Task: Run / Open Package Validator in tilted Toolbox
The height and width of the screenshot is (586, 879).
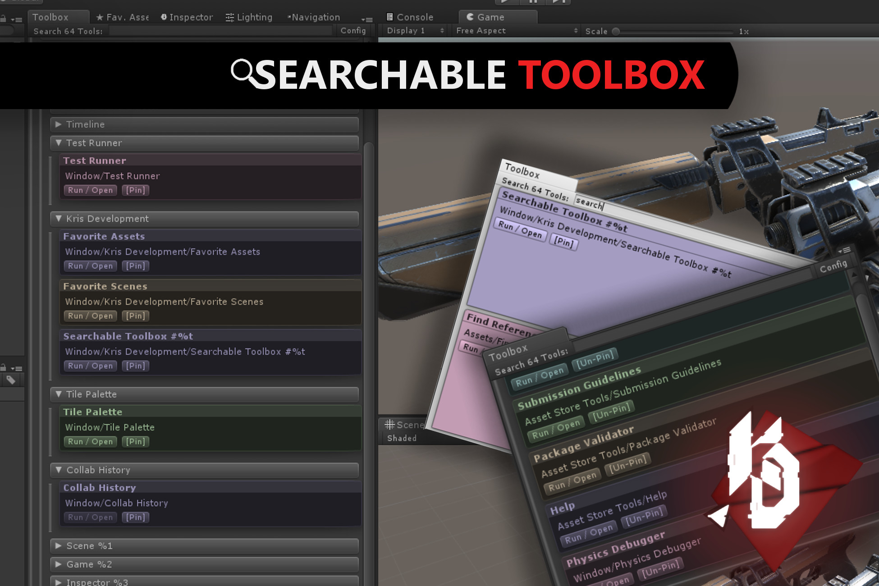Action: 572,482
